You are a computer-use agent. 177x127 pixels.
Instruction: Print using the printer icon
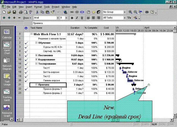pyautogui.click(x=21, y=12)
